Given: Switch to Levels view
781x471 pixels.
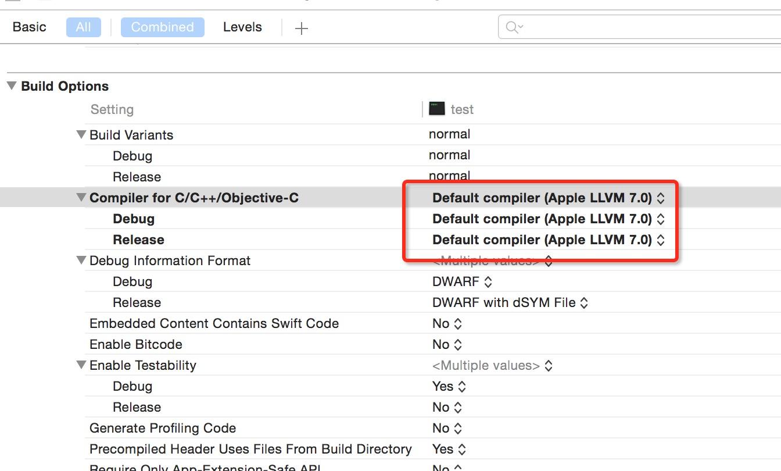Looking at the screenshot, I should coord(242,27).
